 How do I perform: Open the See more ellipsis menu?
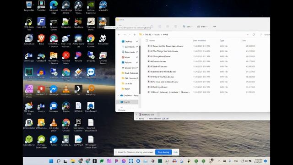pos(214,27)
